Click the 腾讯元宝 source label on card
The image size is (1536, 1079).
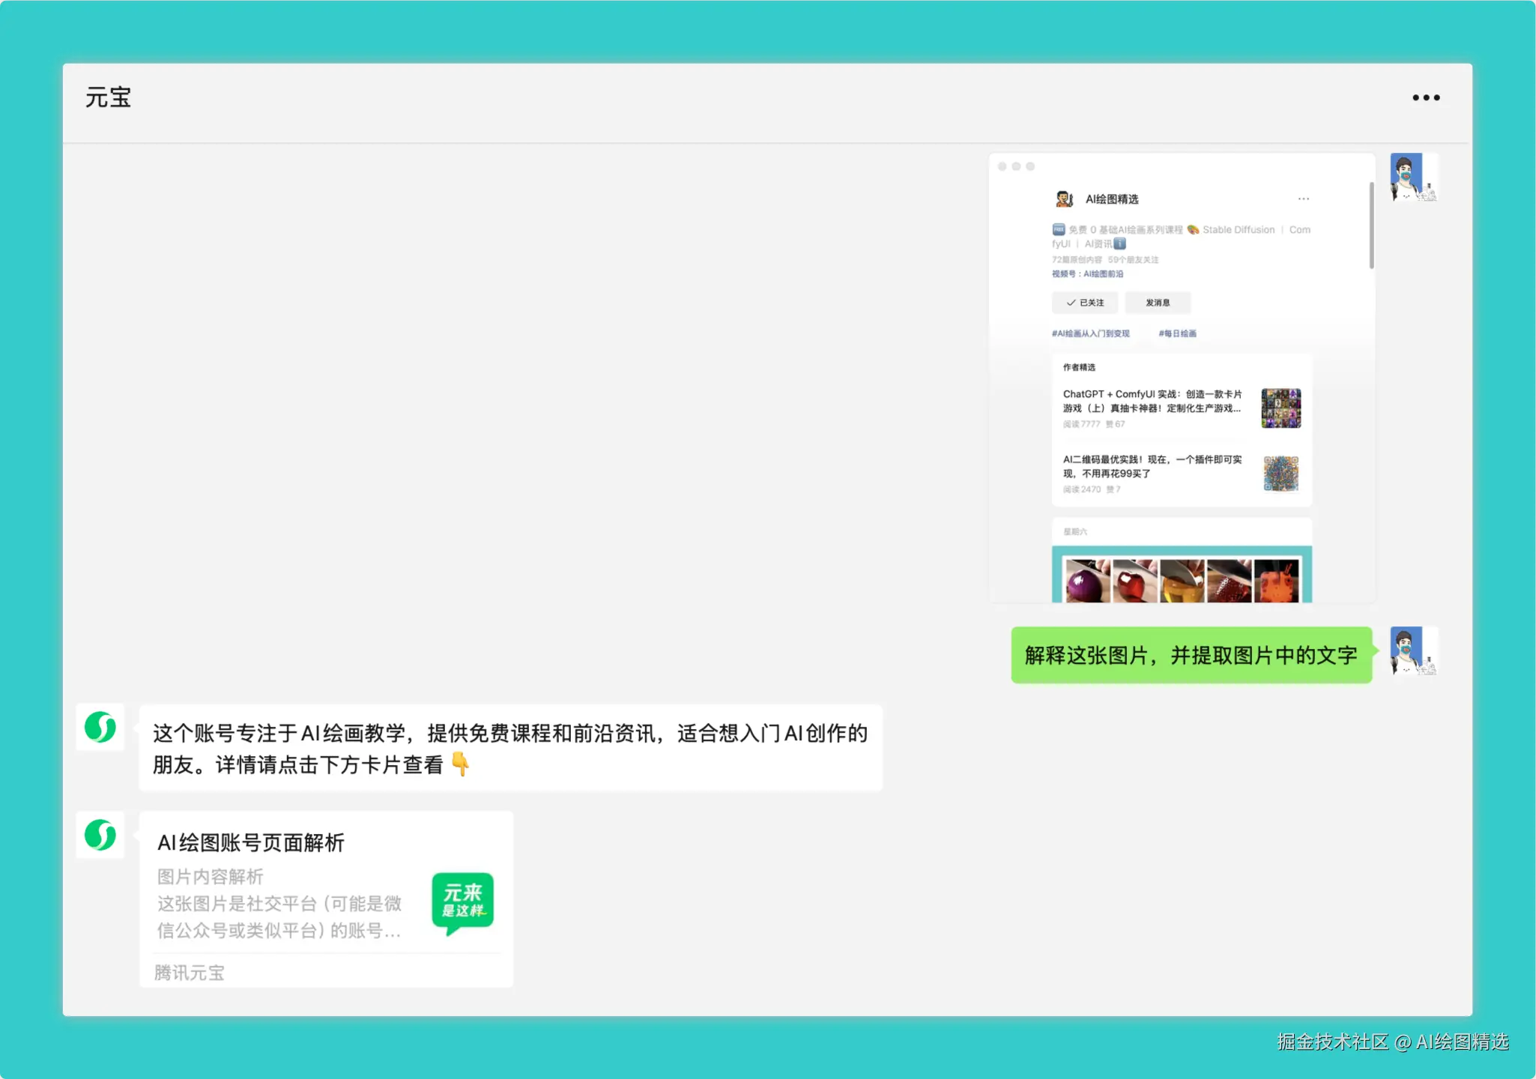click(190, 973)
